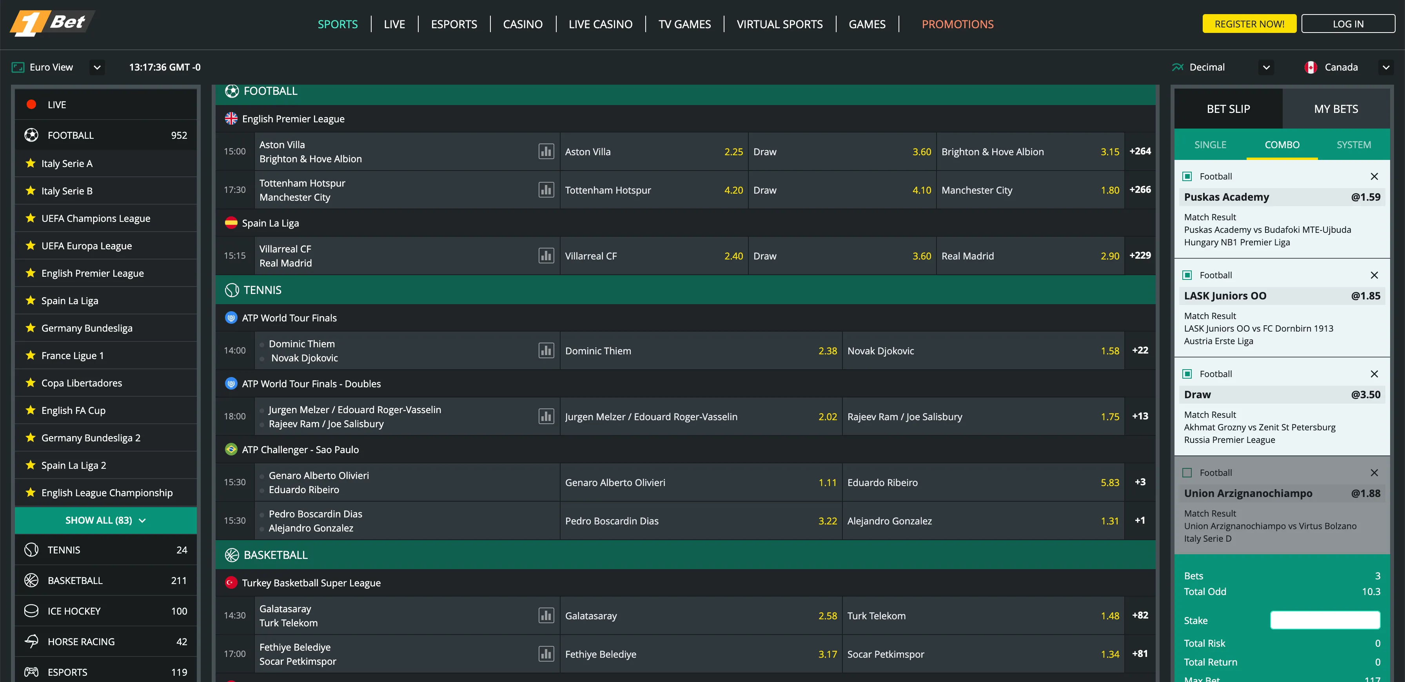Click the LOG IN button
1405x682 pixels.
pos(1348,24)
